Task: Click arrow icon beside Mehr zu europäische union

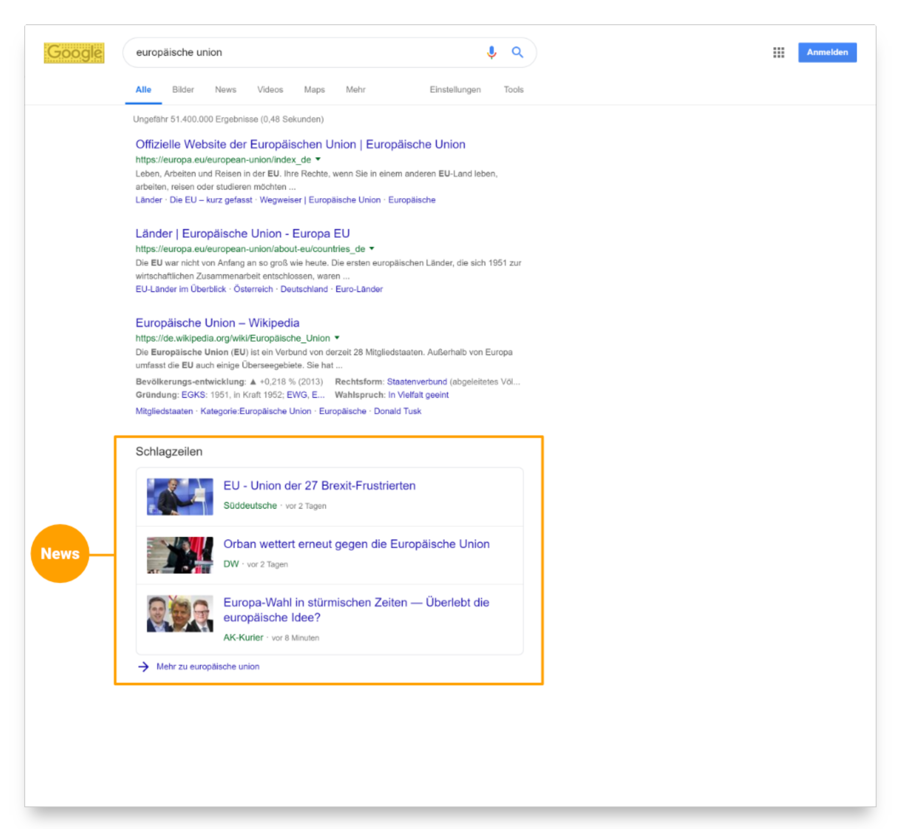Action: 144,667
